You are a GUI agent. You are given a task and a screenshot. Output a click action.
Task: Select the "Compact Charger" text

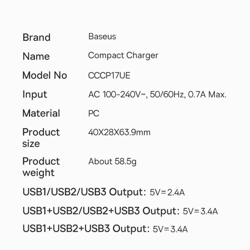click(x=123, y=56)
